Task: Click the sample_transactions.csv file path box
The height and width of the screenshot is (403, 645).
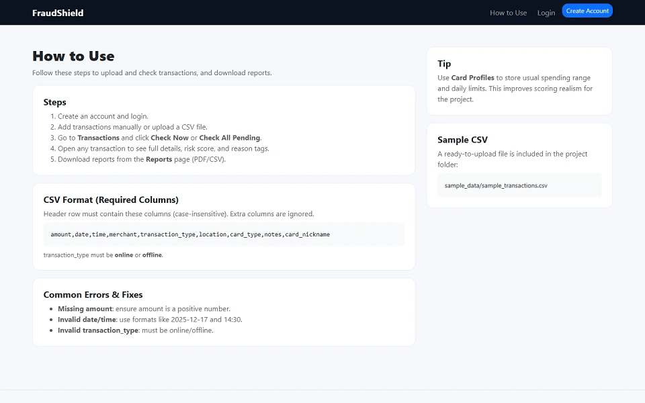Action: 519,185
